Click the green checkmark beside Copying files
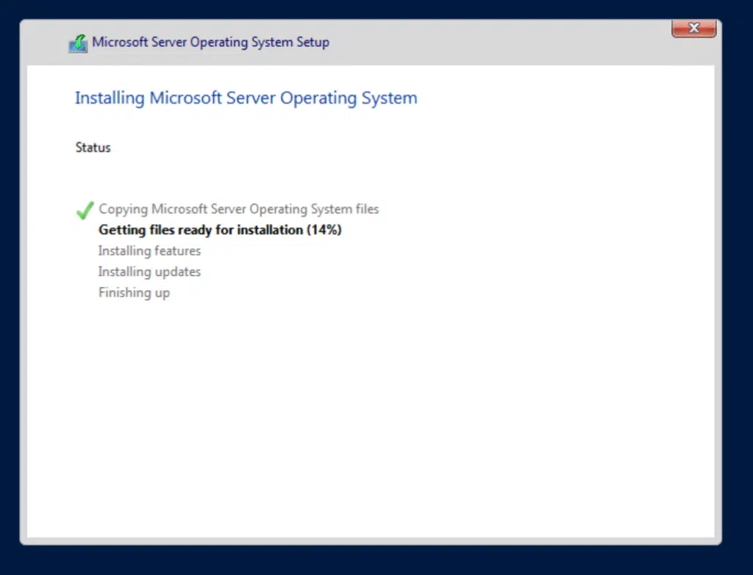753x575 pixels. (85, 211)
